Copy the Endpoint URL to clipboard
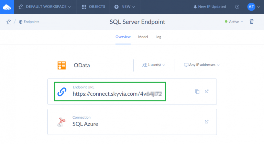The width and height of the screenshot is (264, 144). (x=197, y=92)
